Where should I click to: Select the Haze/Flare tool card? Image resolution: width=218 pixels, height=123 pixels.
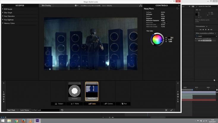click(x=91, y=91)
